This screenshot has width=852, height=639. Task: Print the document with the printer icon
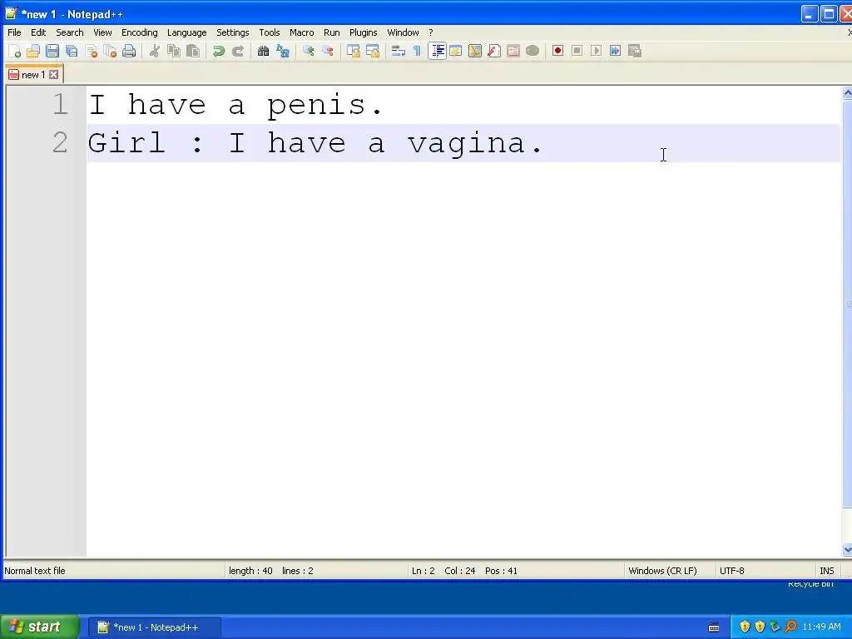(x=129, y=51)
